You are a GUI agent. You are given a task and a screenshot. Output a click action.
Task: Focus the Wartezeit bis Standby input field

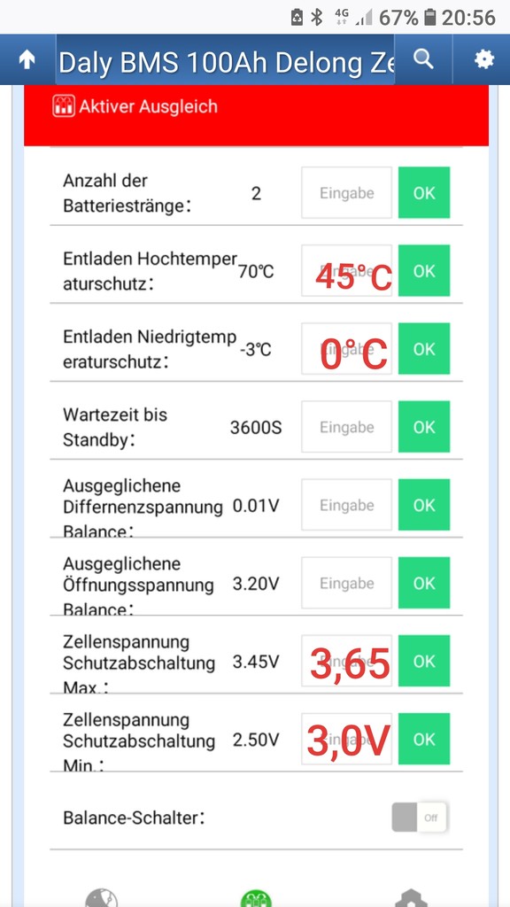346,427
